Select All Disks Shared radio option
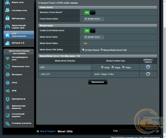Screen dimensions: 166x138 click(83, 50)
